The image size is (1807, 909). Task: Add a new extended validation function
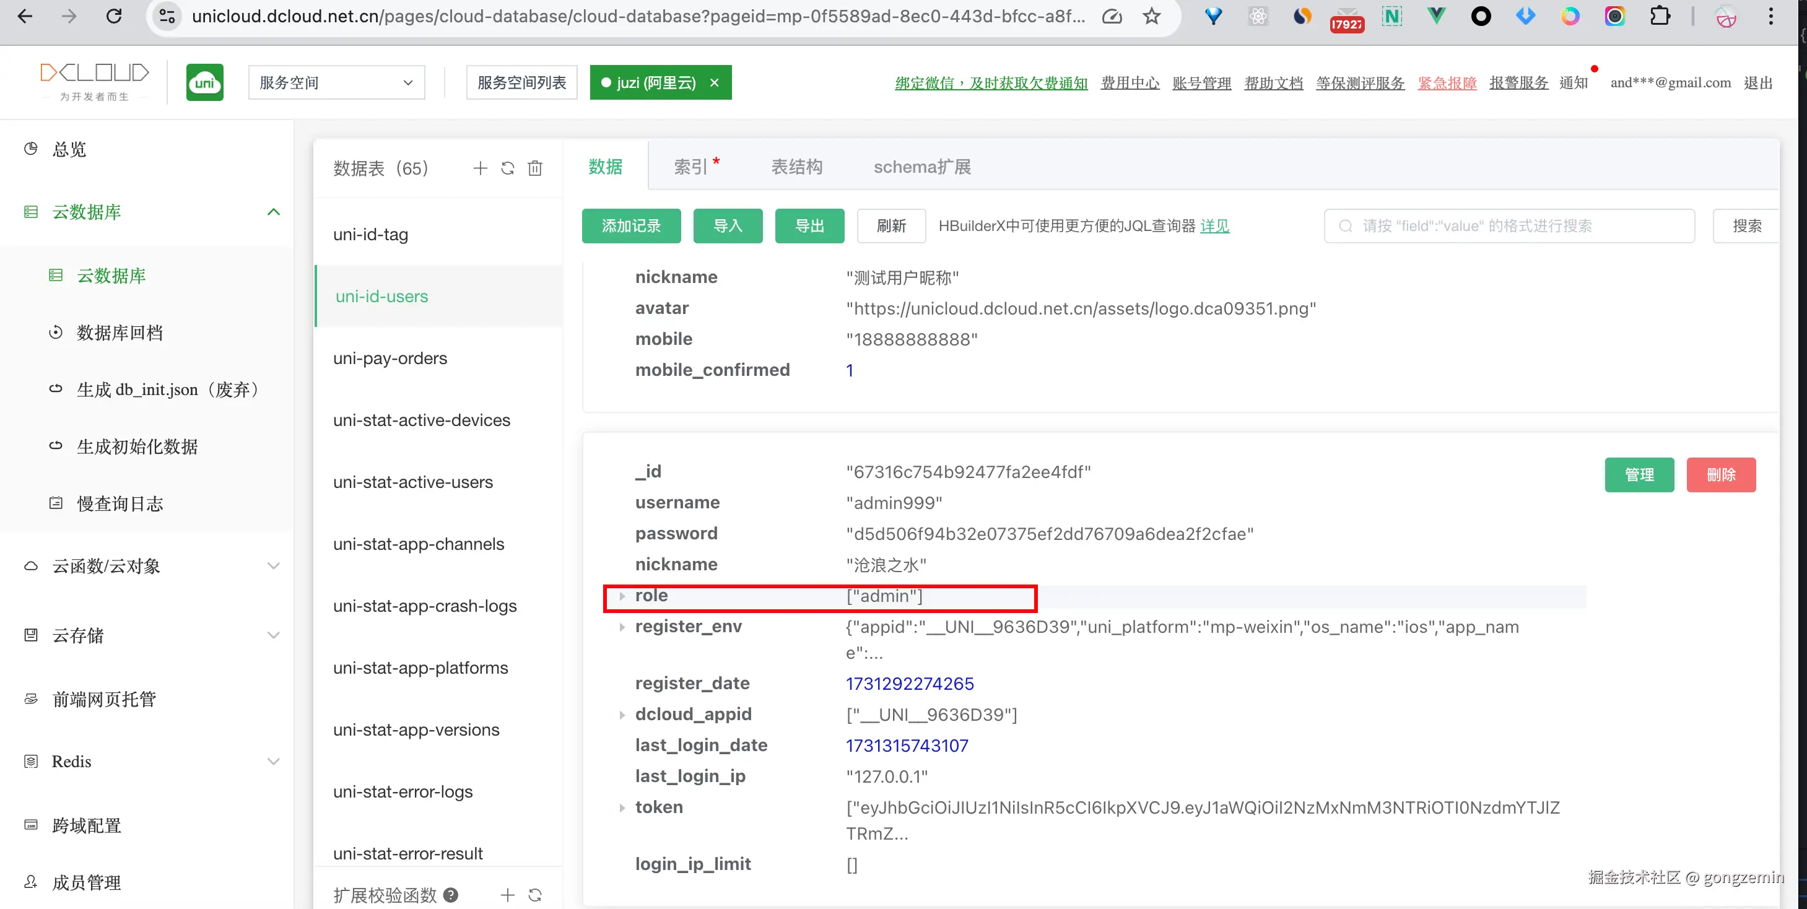[507, 895]
